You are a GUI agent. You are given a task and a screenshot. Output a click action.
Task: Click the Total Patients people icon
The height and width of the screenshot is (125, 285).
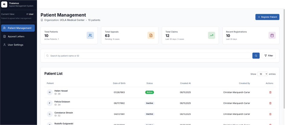(90, 35)
